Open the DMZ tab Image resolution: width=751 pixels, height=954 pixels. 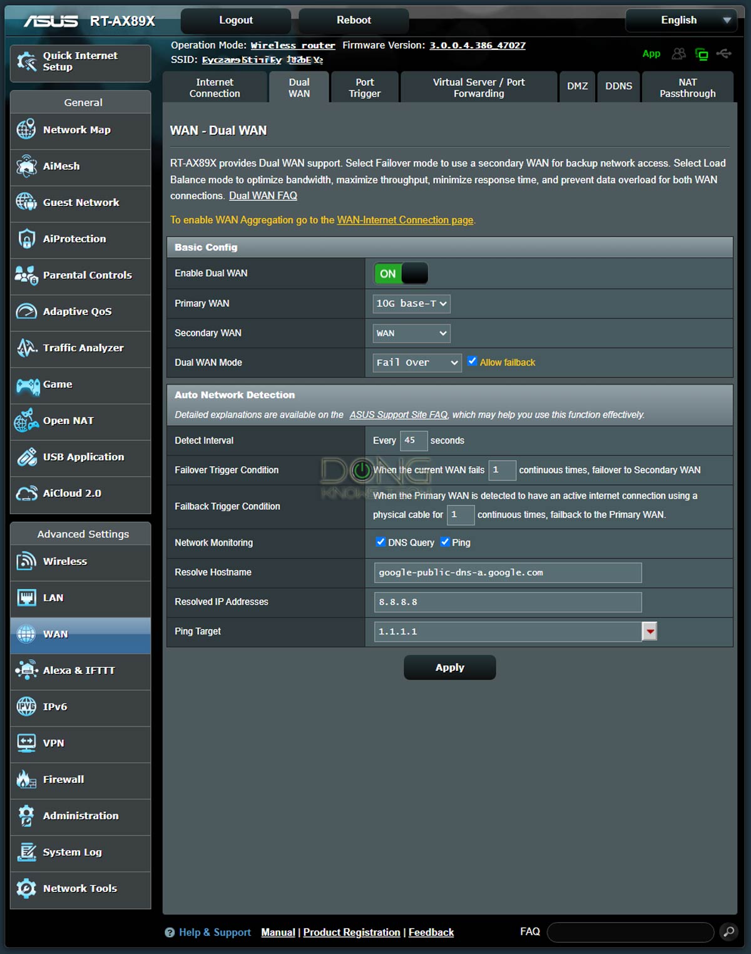pos(578,86)
